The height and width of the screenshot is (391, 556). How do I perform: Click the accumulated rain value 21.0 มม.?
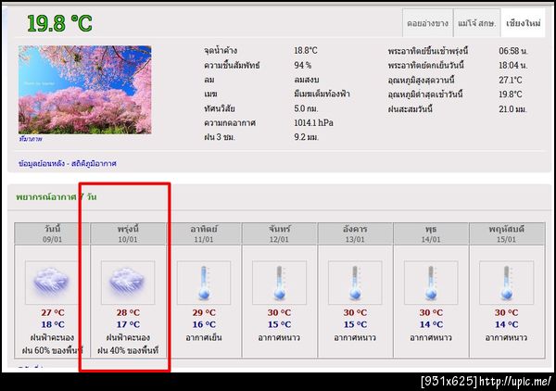512,109
